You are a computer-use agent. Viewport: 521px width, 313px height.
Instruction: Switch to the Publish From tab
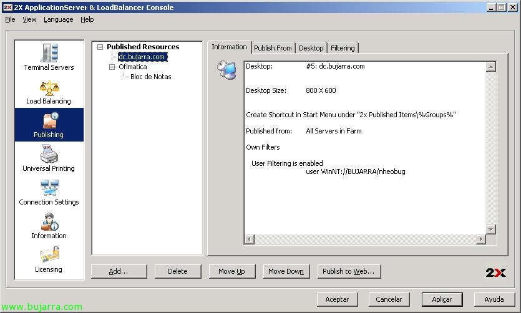273,48
